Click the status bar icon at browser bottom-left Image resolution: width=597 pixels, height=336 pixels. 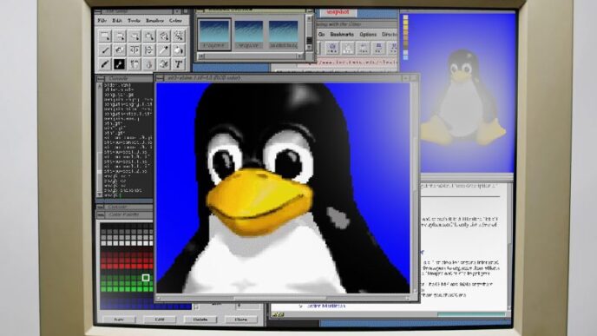(x=278, y=314)
